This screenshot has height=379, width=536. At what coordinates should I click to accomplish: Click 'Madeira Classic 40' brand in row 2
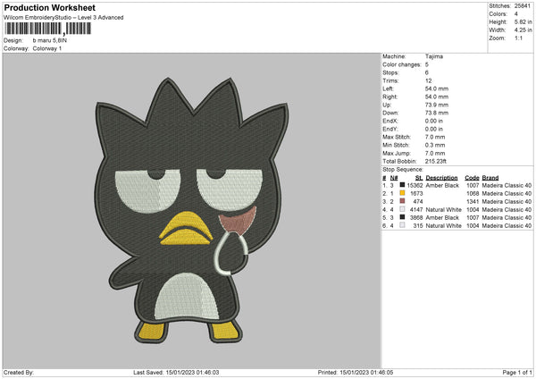pos(507,194)
